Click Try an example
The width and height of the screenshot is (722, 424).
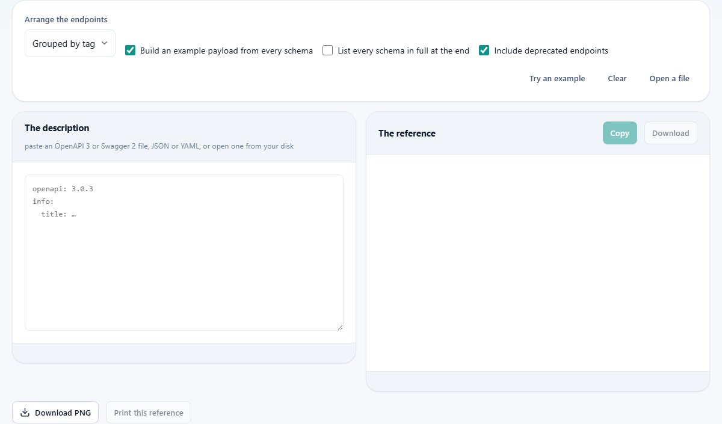[557, 79]
